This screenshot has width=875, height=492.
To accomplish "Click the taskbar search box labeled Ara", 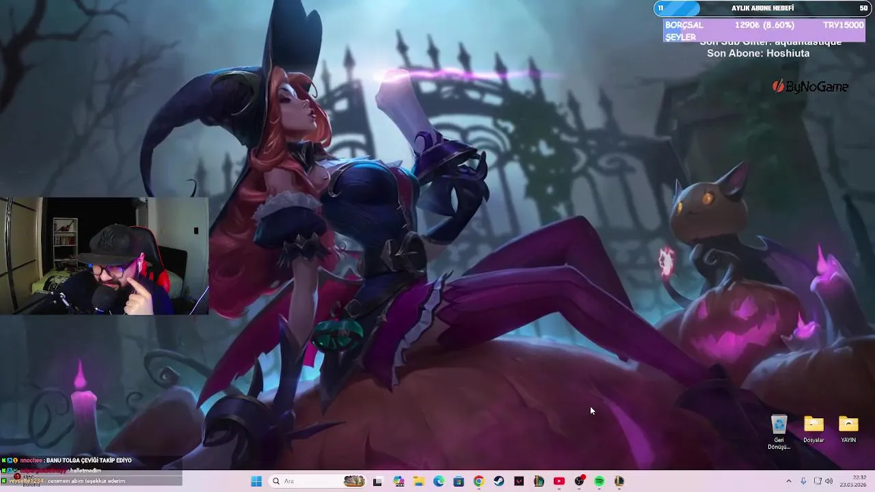I will click(318, 481).
